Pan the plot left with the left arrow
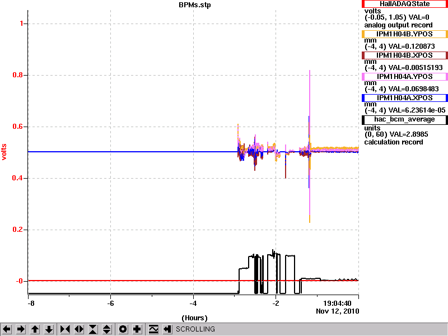The height and width of the screenshot is (336, 448). 7,329
